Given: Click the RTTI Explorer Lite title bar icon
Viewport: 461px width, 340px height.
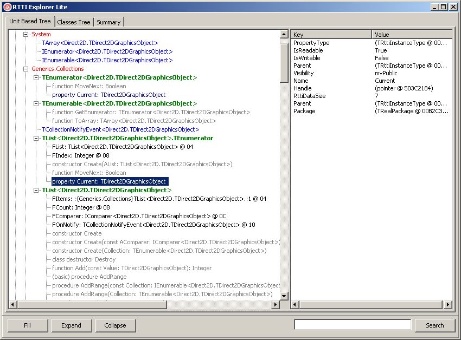Looking at the screenshot, I should click(7, 7).
